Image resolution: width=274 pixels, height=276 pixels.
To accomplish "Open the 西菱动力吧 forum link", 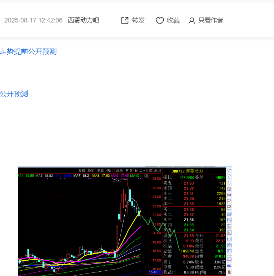I will (84, 20).
